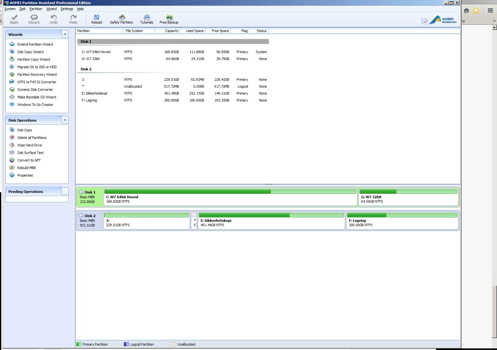The image size is (497, 350).
Task: Reload disk information from toolbar
Action: pos(96,19)
